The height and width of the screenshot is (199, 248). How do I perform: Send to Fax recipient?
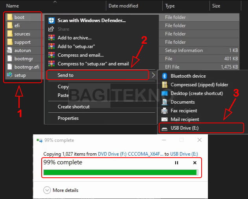point(184,111)
